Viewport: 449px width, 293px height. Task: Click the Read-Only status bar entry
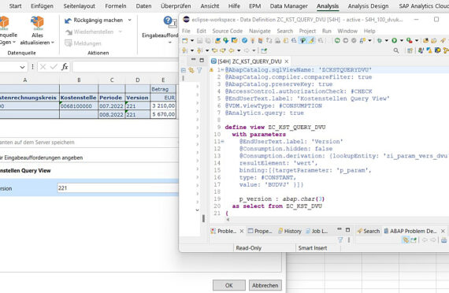coord(249,248)
